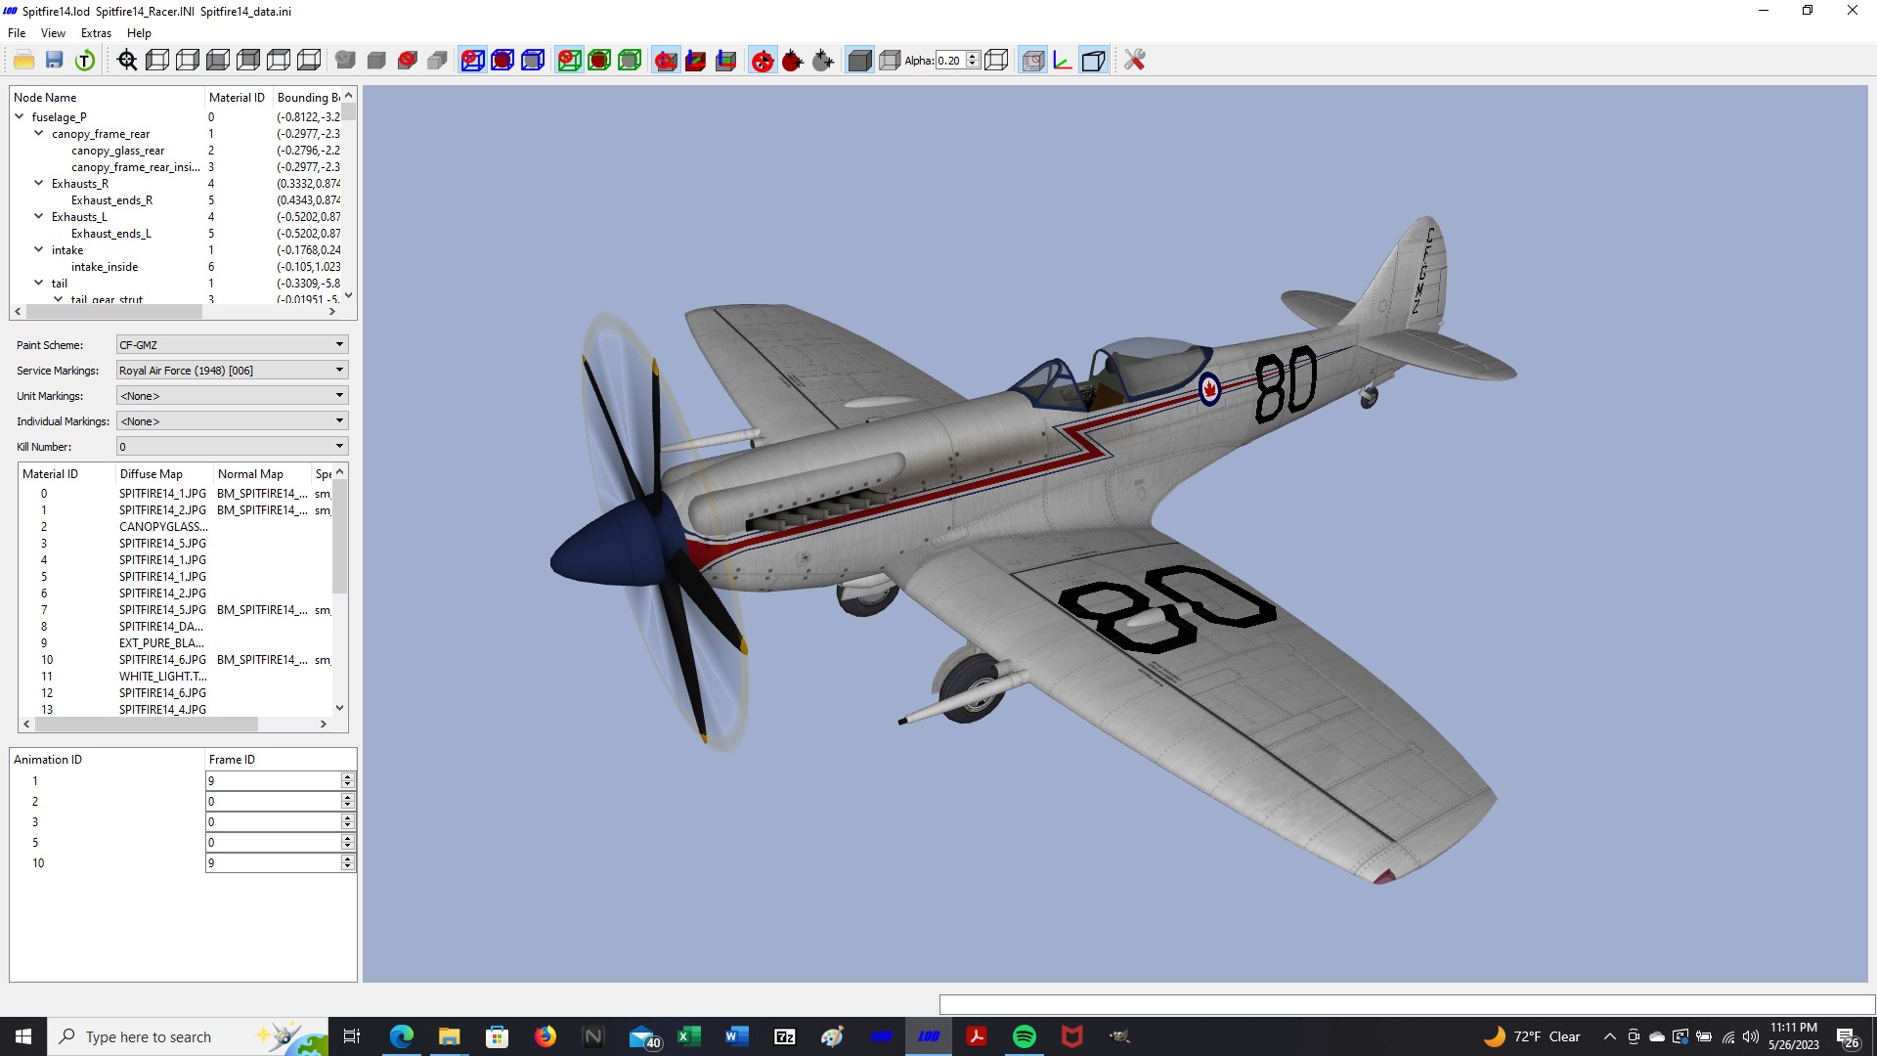
Task: Select the front-face shaded view cube
Action: tap(218, 61)
